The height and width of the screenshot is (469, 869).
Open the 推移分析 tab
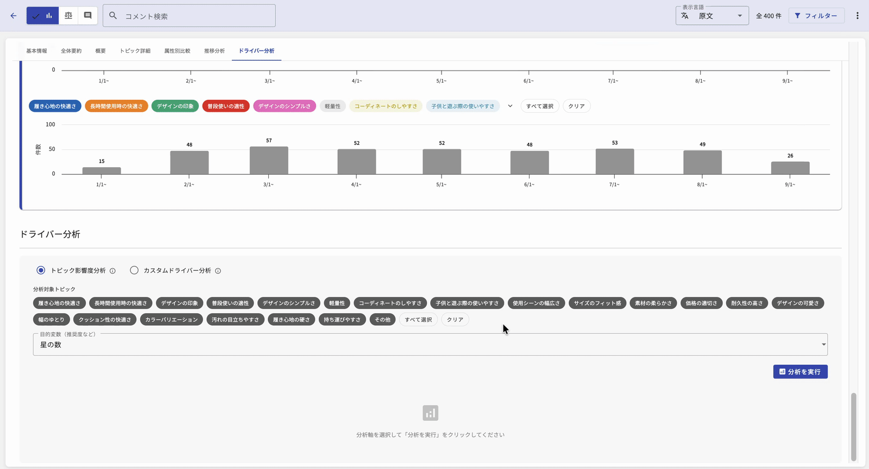pyautogui.click(x=215, y=51)
